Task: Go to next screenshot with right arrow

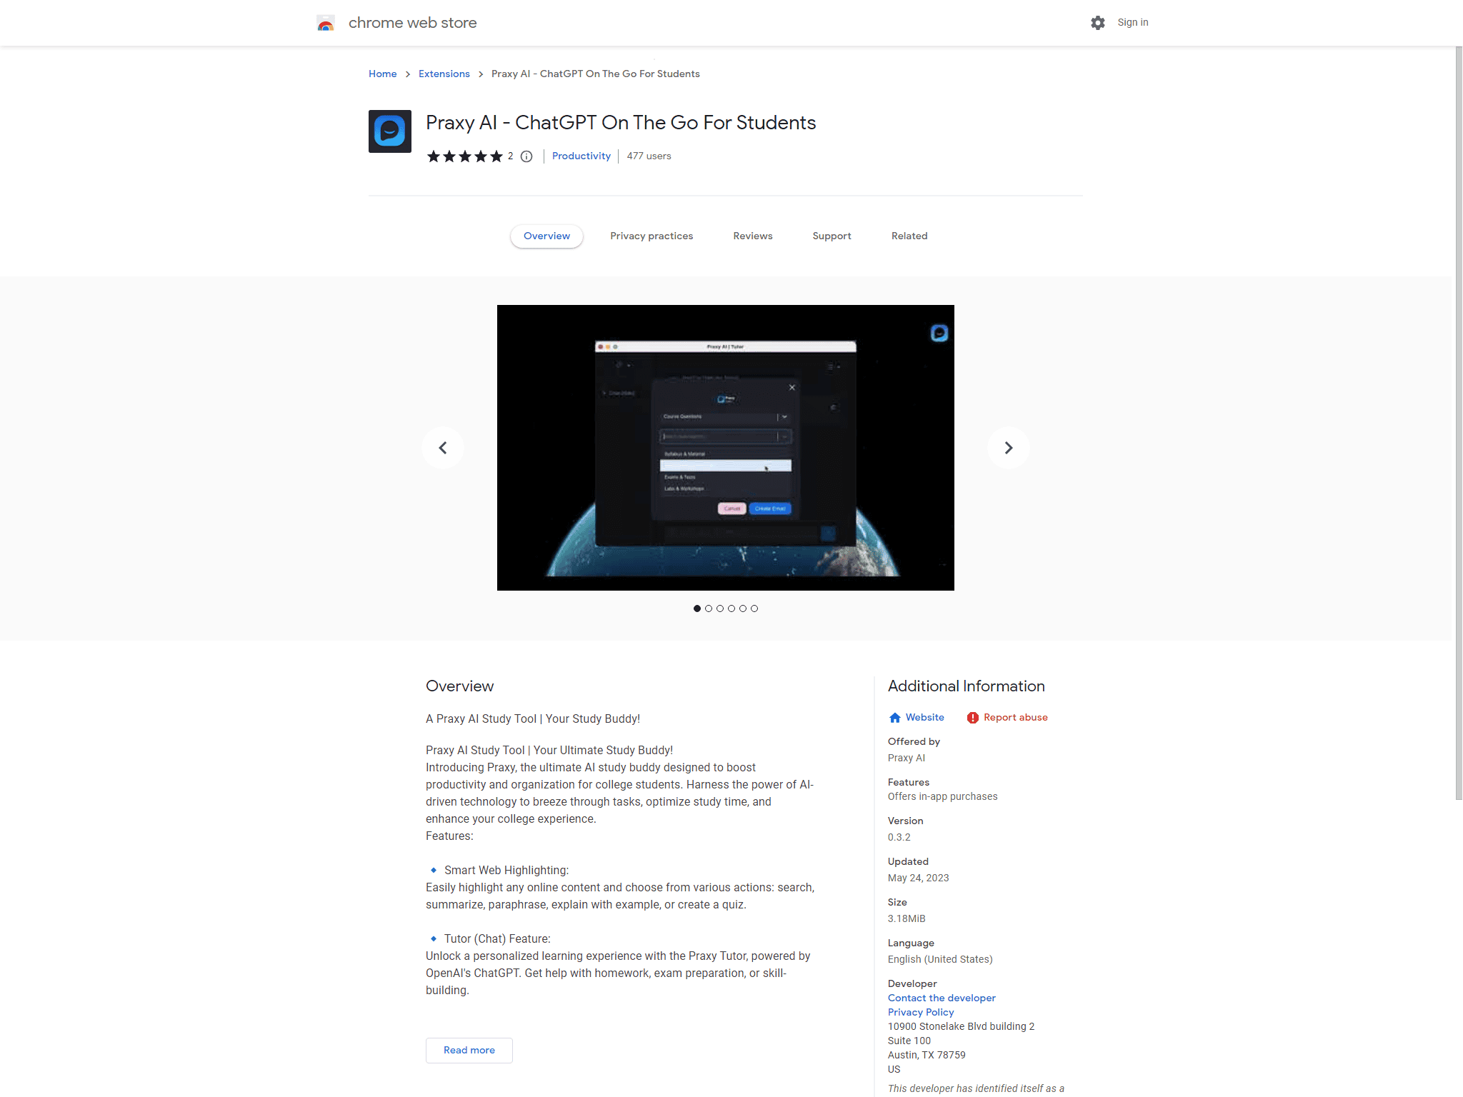Action: point(1009,448)
